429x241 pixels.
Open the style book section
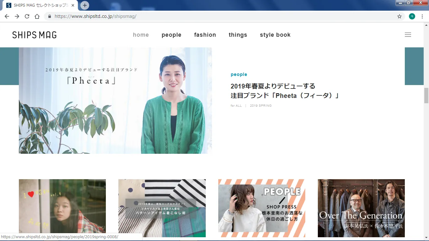point(275,35)
